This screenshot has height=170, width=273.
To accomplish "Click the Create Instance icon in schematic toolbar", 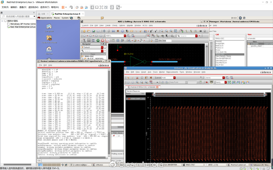I will [x=182, y=31].
